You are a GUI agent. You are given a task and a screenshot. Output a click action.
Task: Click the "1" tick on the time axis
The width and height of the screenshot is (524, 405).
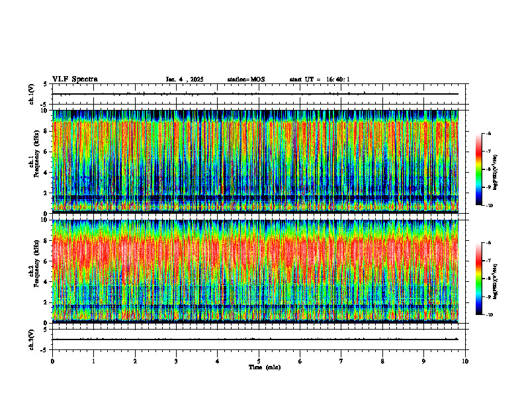[x=93, y=361]
